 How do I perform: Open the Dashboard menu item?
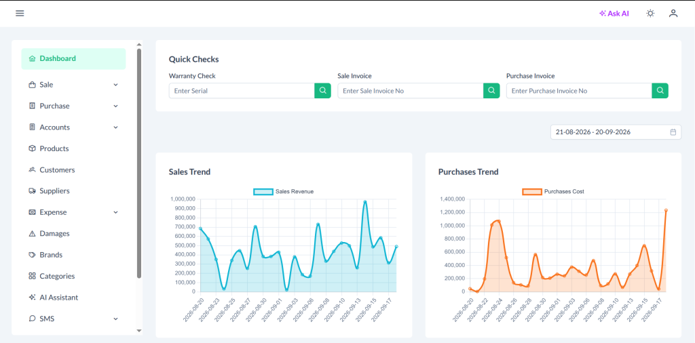pos(73,58)
